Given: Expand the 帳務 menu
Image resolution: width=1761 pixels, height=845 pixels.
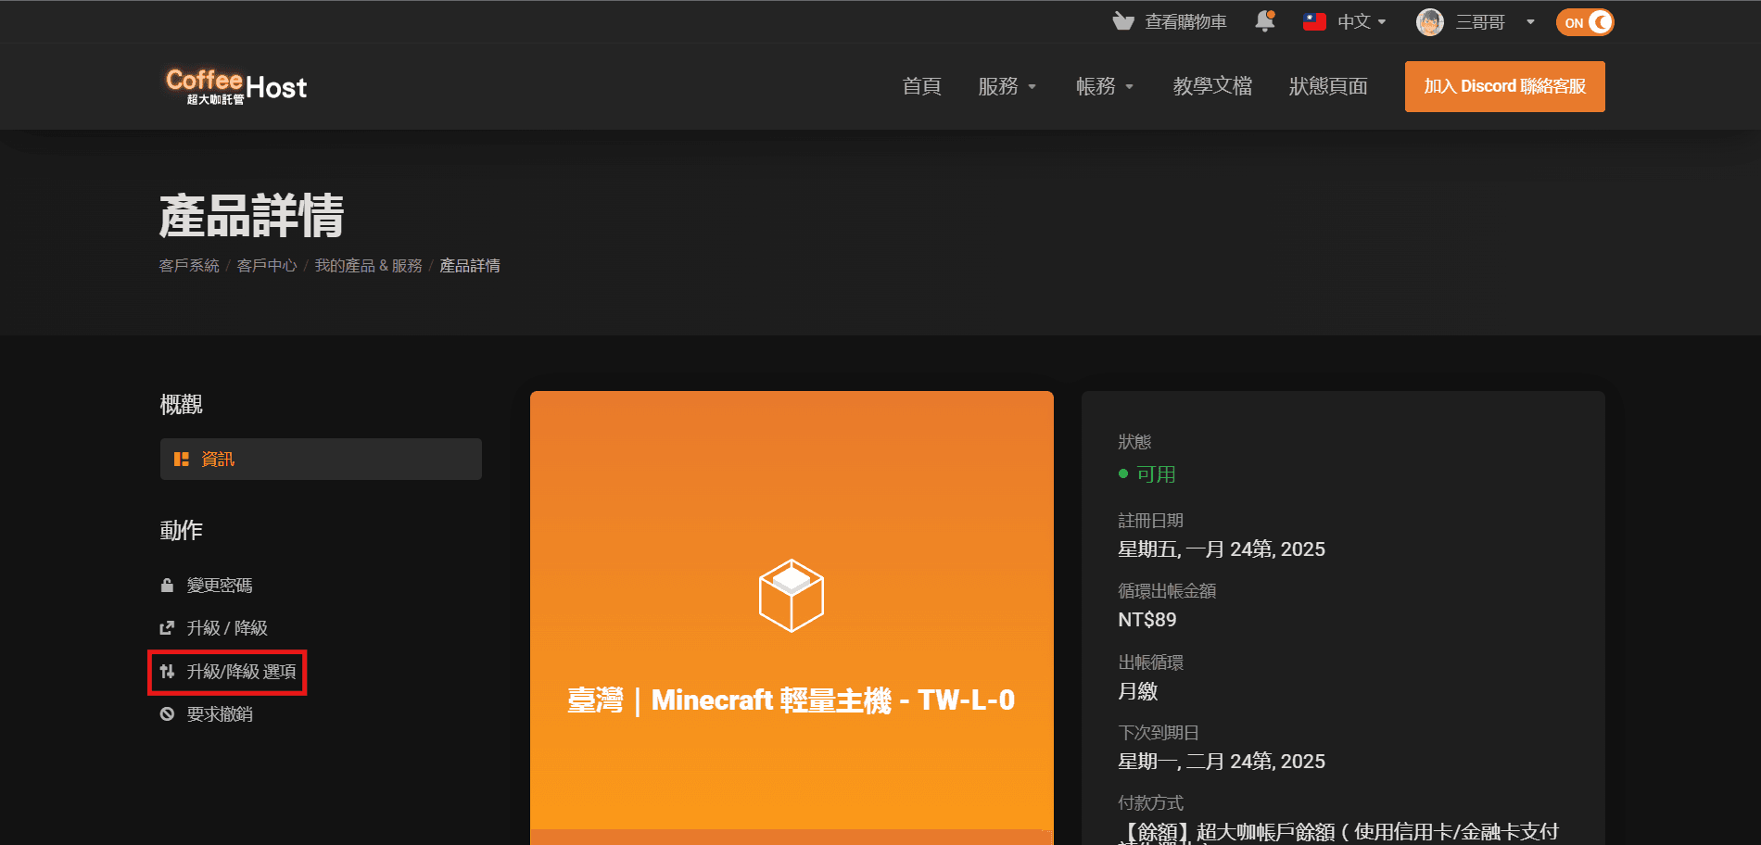Looking at the screenshot, I should [1105, 86].
